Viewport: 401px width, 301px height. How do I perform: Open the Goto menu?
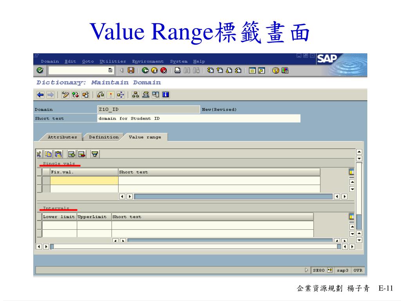[88, 62]
